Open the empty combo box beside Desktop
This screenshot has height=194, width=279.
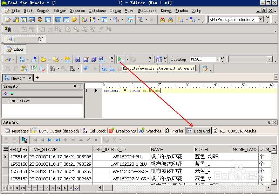click(x=250, y=59)
